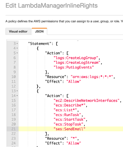Fold the first Action array at line 5
The width and height of the screenshot is (123, 147).
coord(17,53)
